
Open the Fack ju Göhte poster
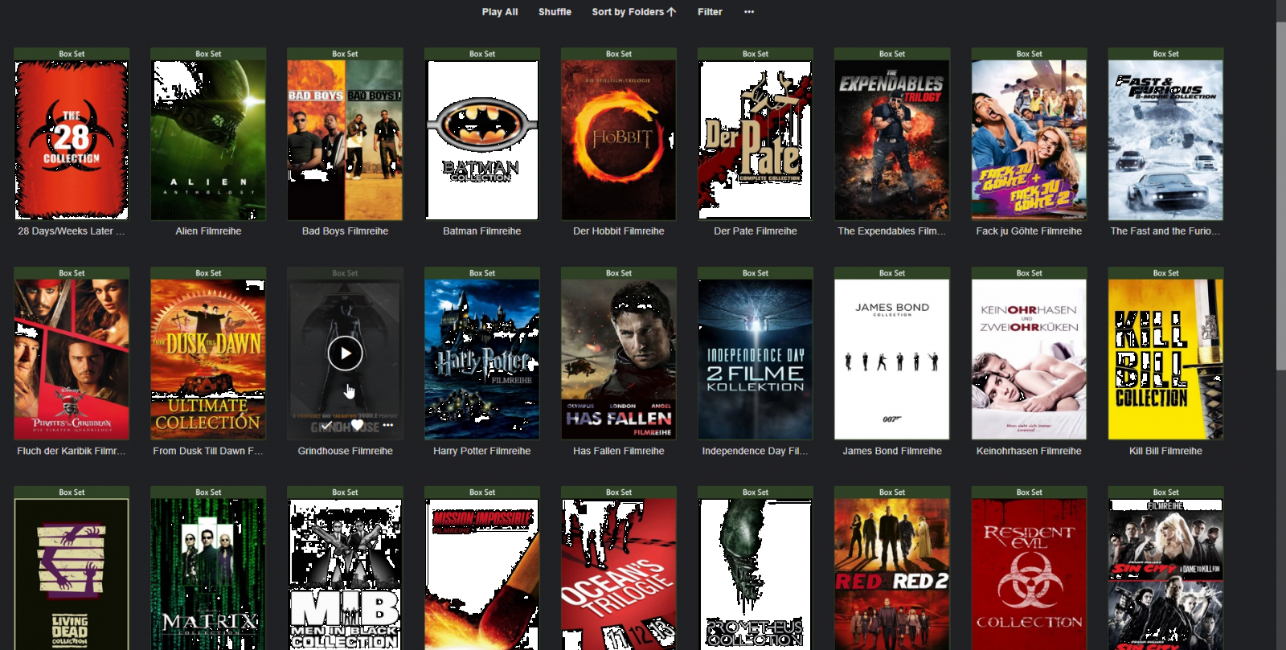click(x=1029, y=140)
